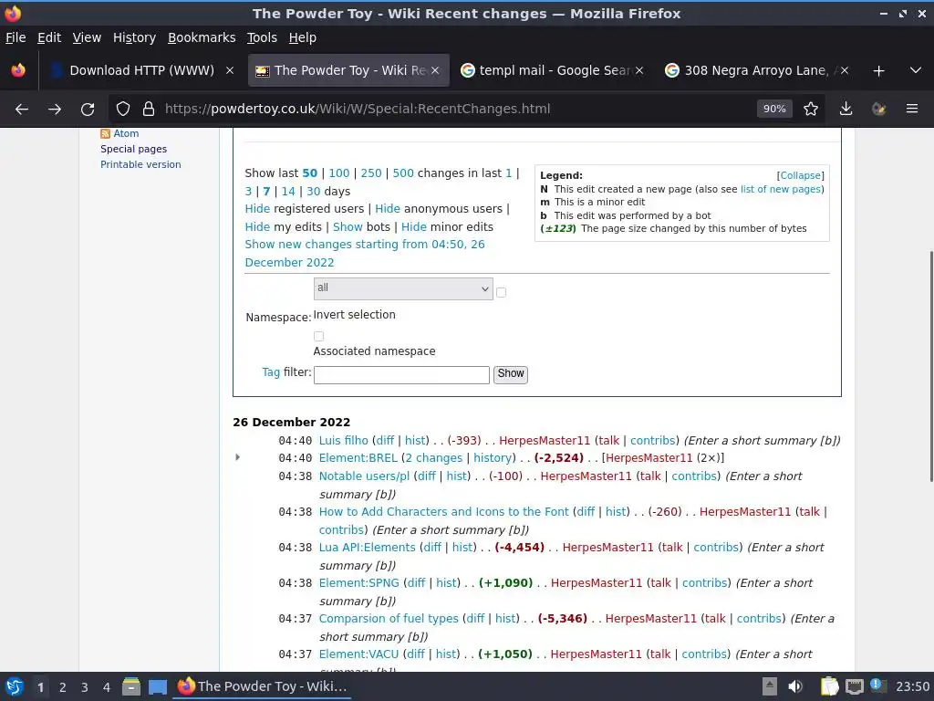List all tabs with the chevron dropdown

[x=916, y=70]
